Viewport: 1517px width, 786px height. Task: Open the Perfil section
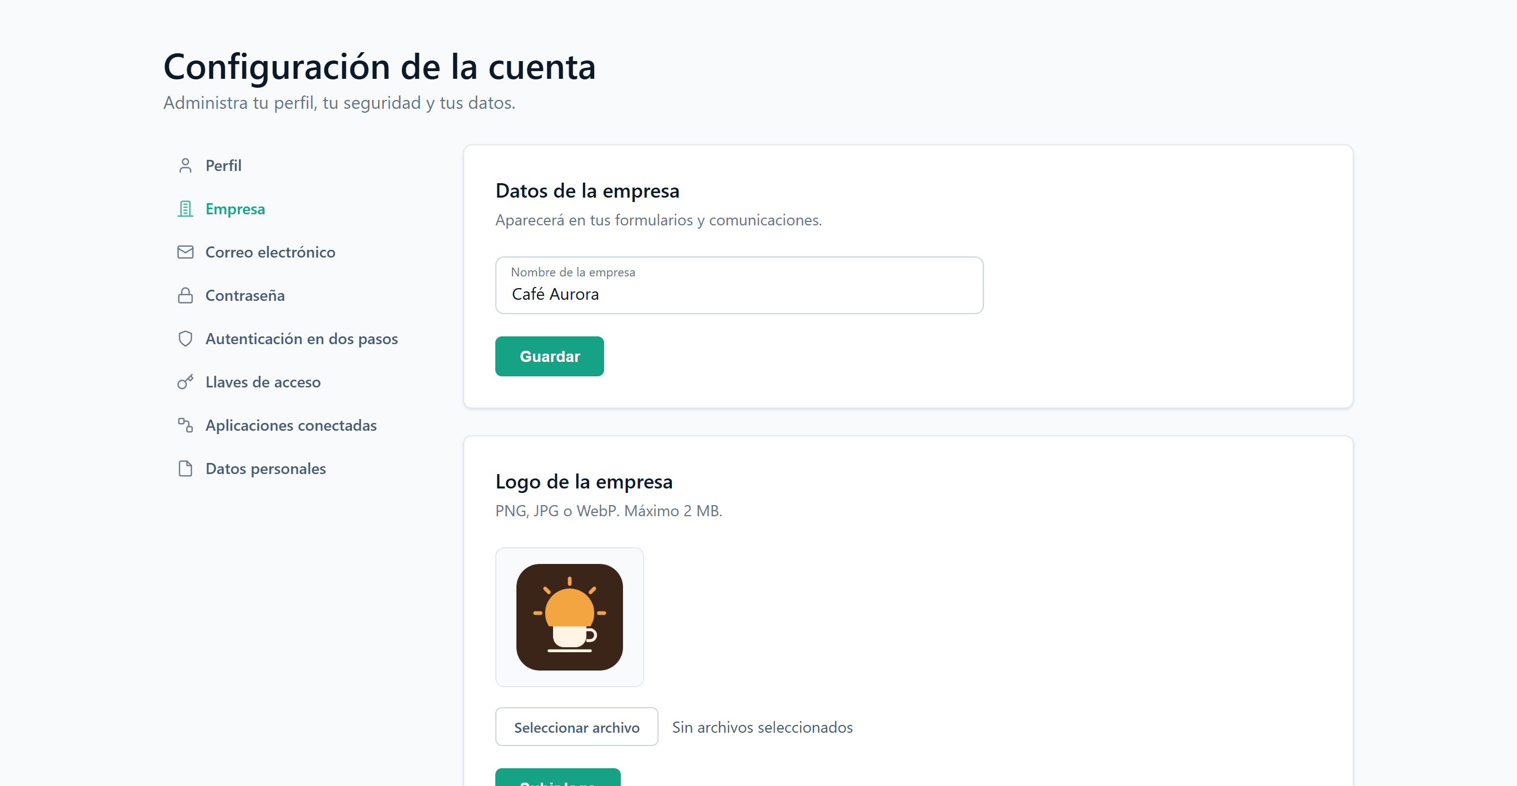coord(223,165)
